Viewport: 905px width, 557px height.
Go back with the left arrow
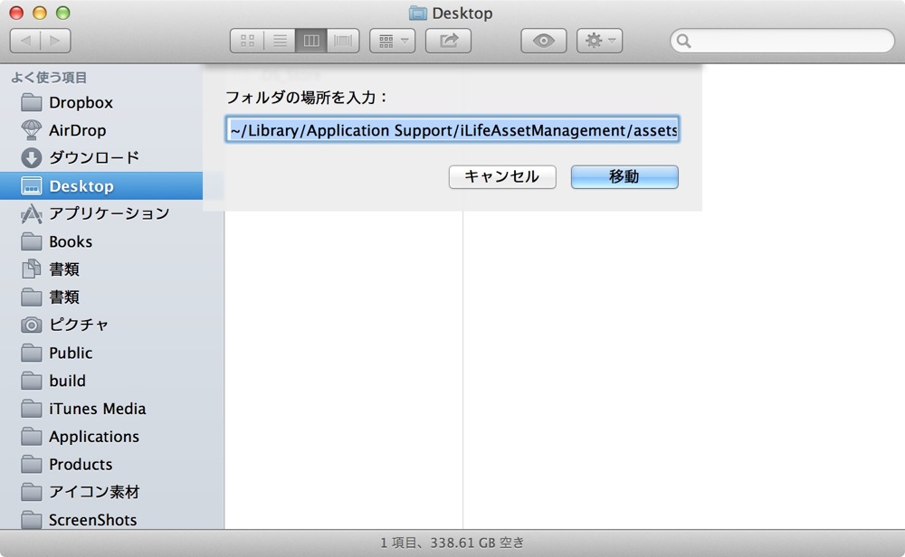25,41
